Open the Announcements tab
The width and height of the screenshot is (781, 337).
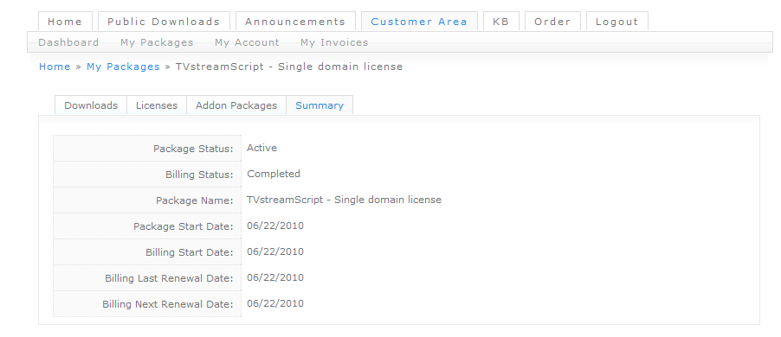[295, 22]
